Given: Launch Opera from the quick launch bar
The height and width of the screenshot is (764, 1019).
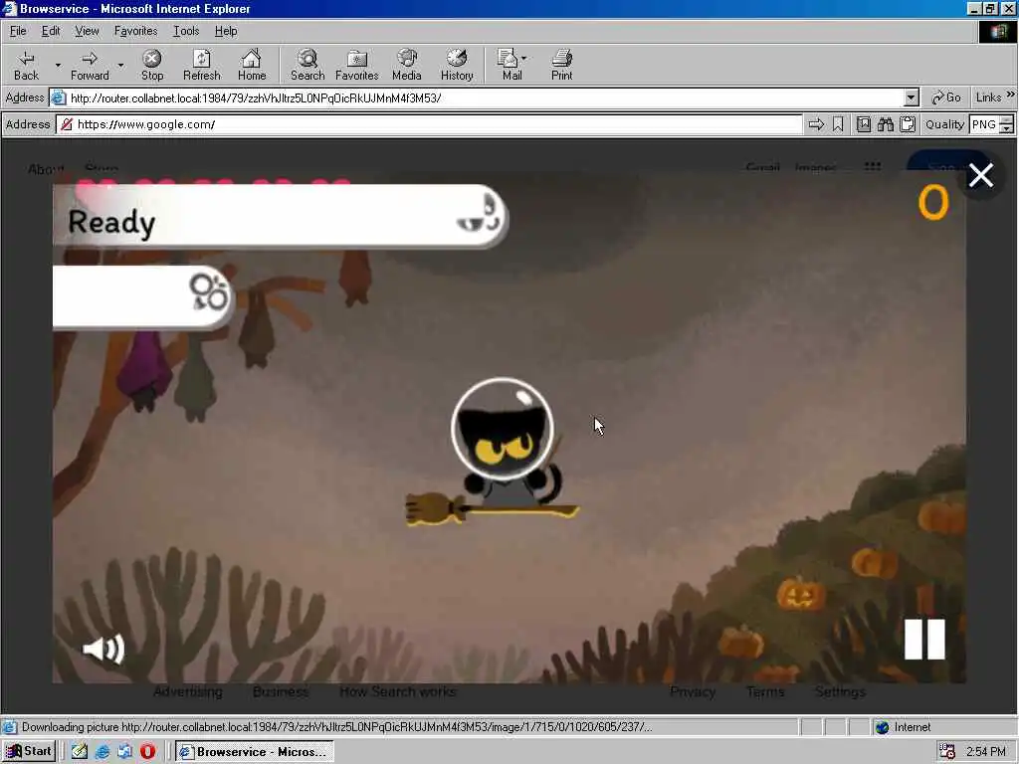Looking at the screenshot, I should click(x=147, y=752).
